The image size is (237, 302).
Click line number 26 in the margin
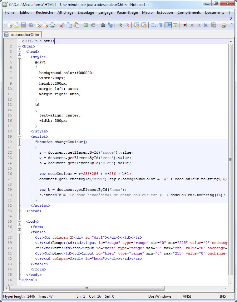[10, 174]
